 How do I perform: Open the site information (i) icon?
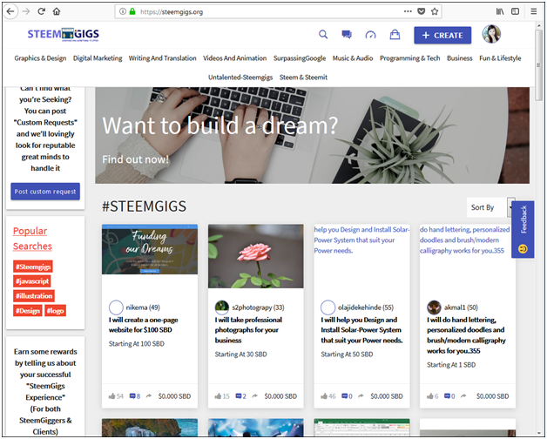click(x=123, y=11)
